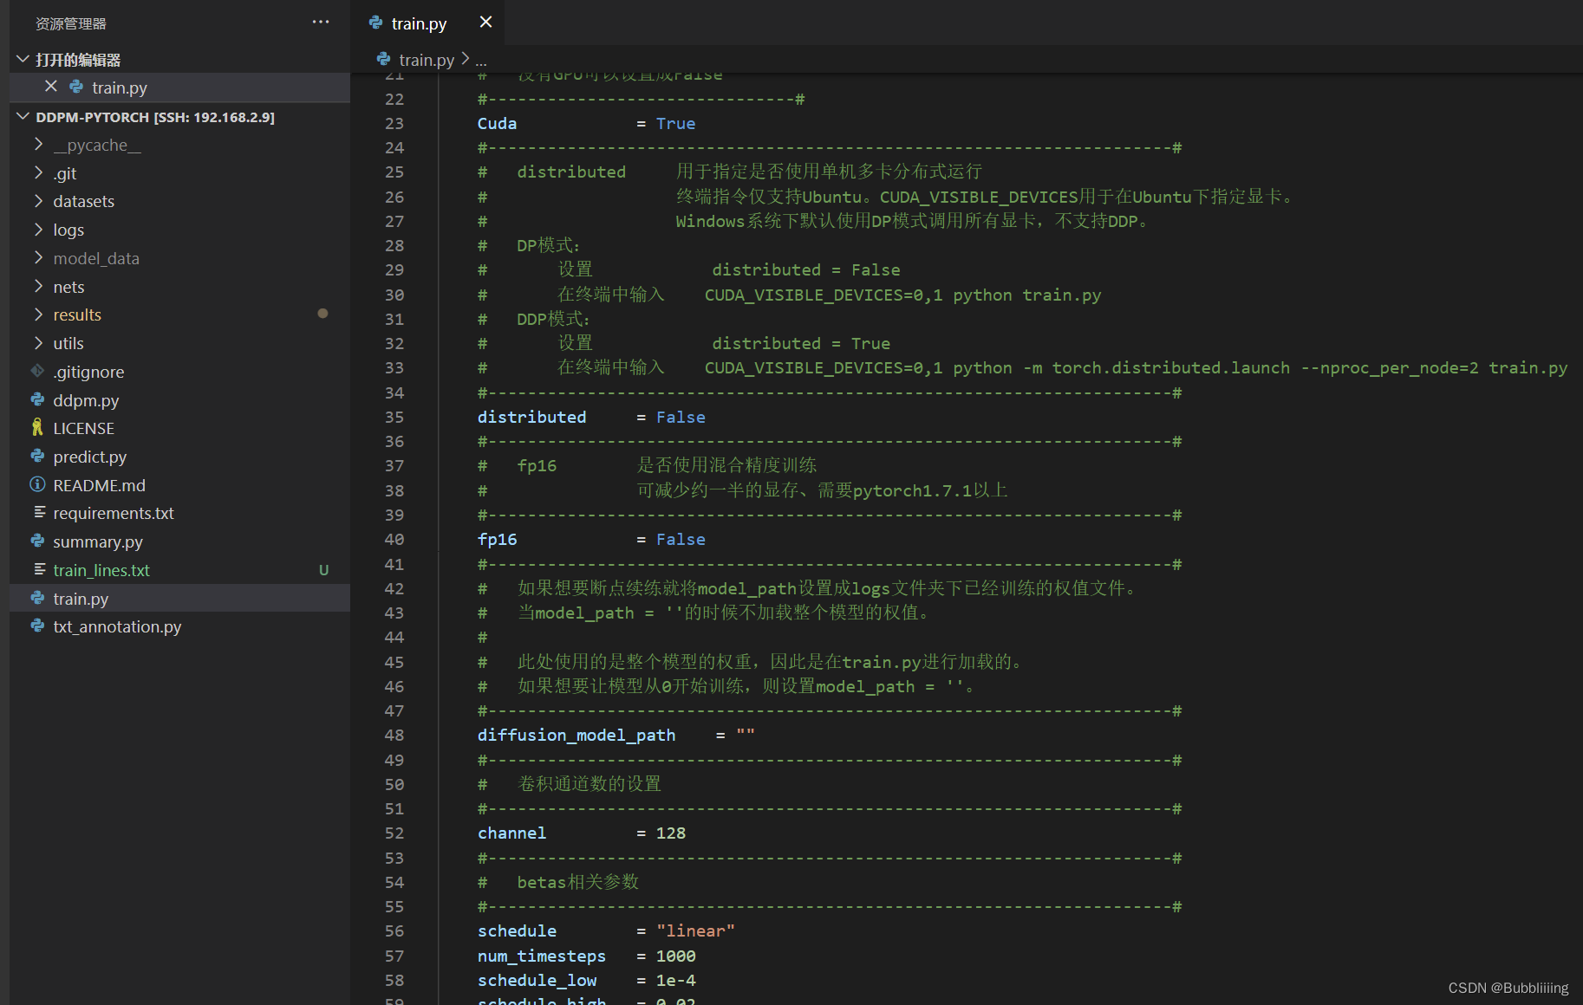The height and width of the screenshot is (1005, 1583).
Task: Click the empty string on line 48
Action: click(746, 734)
